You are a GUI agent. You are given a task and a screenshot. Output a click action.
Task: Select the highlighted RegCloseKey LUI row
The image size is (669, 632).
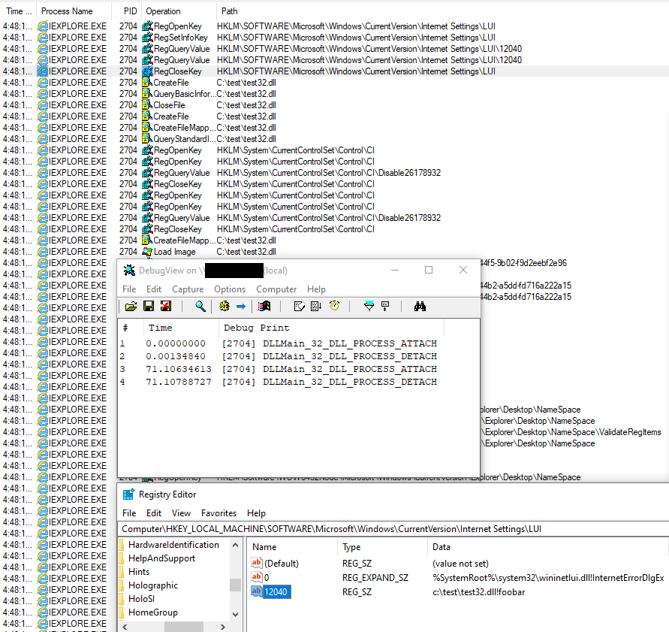tap(335, 71)
